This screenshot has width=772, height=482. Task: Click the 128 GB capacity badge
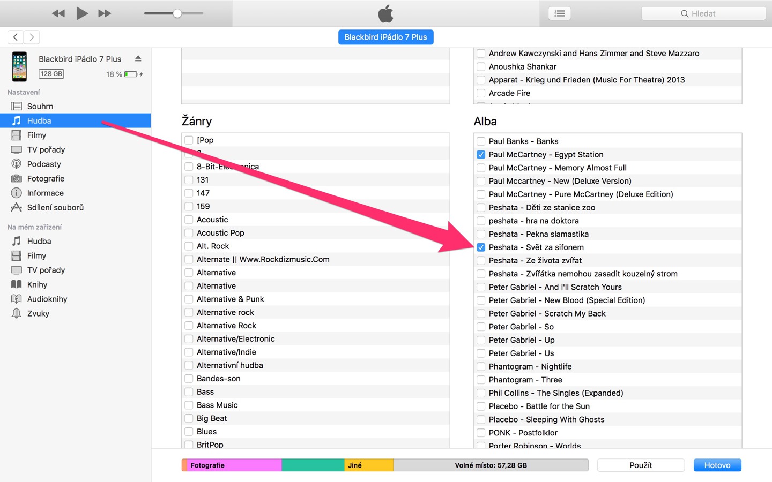[x=51, y=74]
